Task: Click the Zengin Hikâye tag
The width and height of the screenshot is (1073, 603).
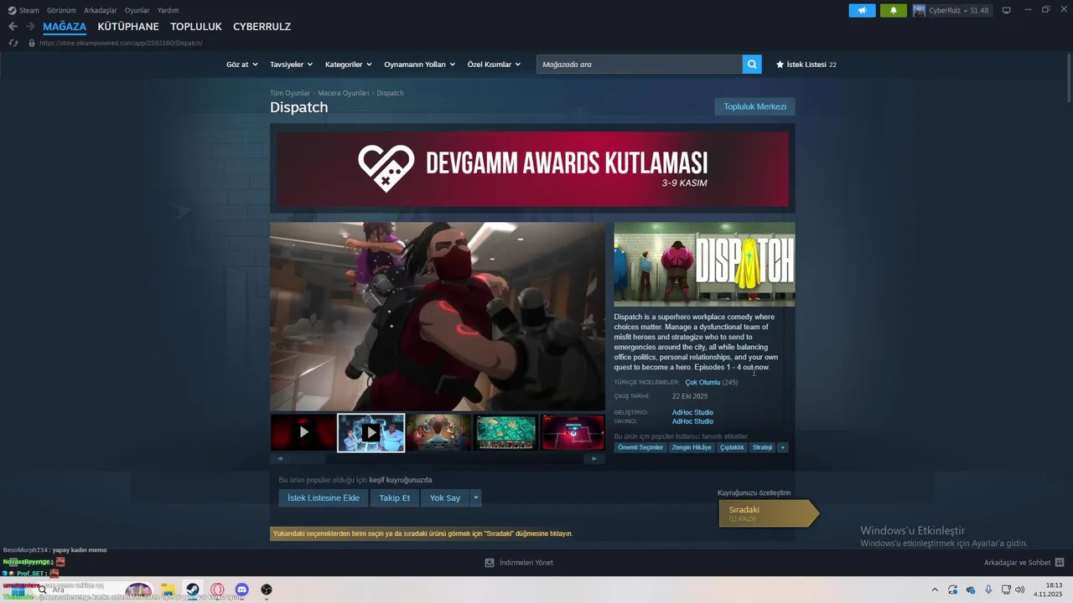Action: click(x=692, y=447)
